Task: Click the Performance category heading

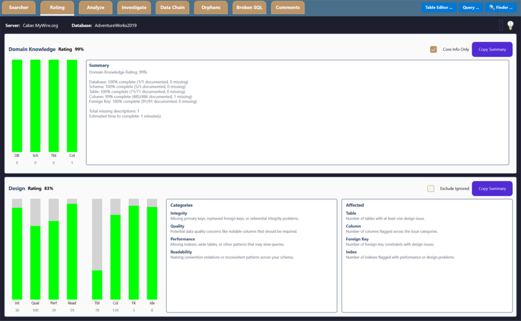Action: click(183, 239)
